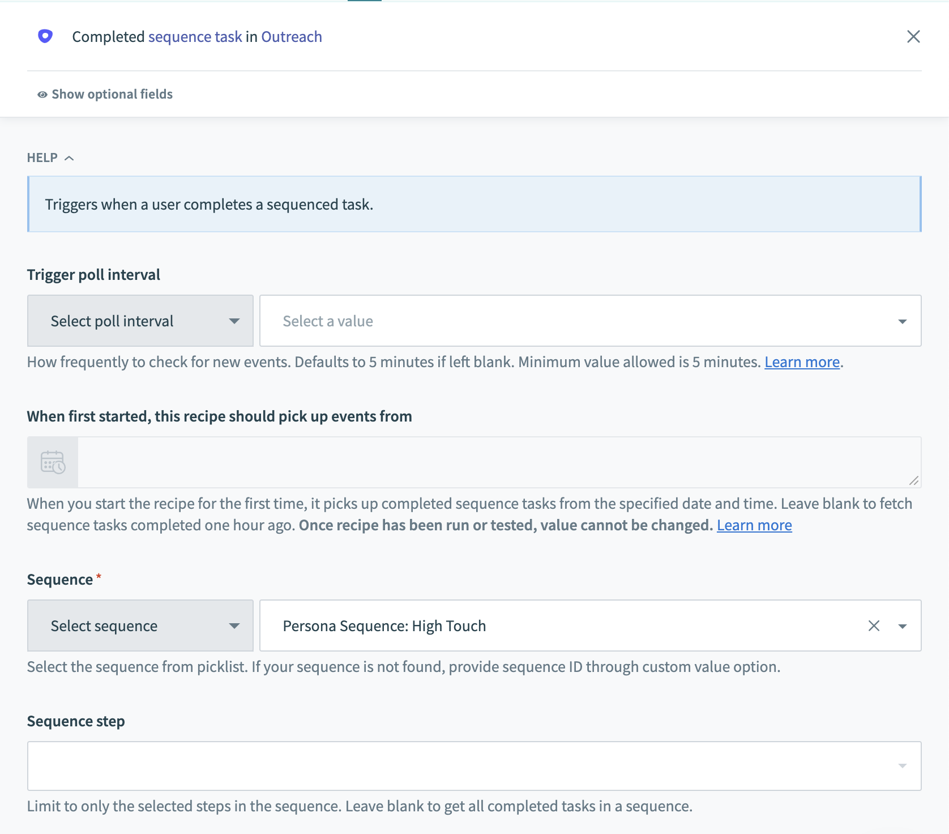Click the calendar date picker icon
949x834 pixels.
pos(53,462)
